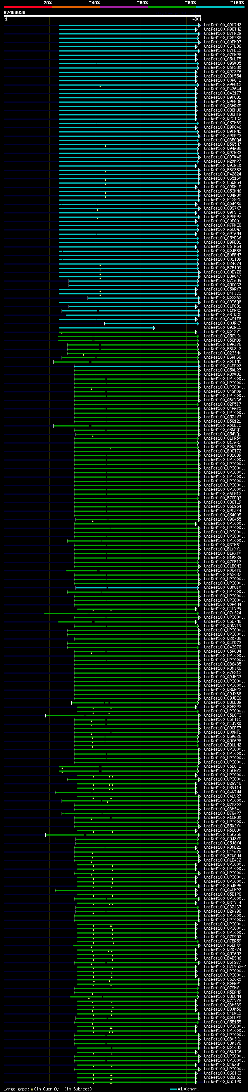Select label UniRef100_C5YDG6
This screenshot has width=248, height=1092.
pyautogui.click(x=222, y=238)
